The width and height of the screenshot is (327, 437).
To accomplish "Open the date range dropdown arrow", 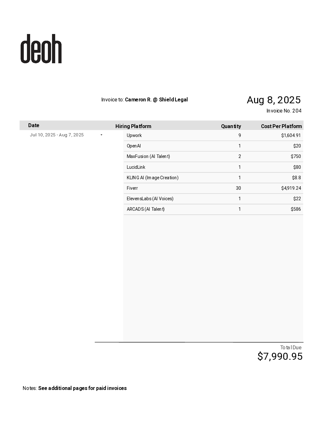I will click(101, 135).
